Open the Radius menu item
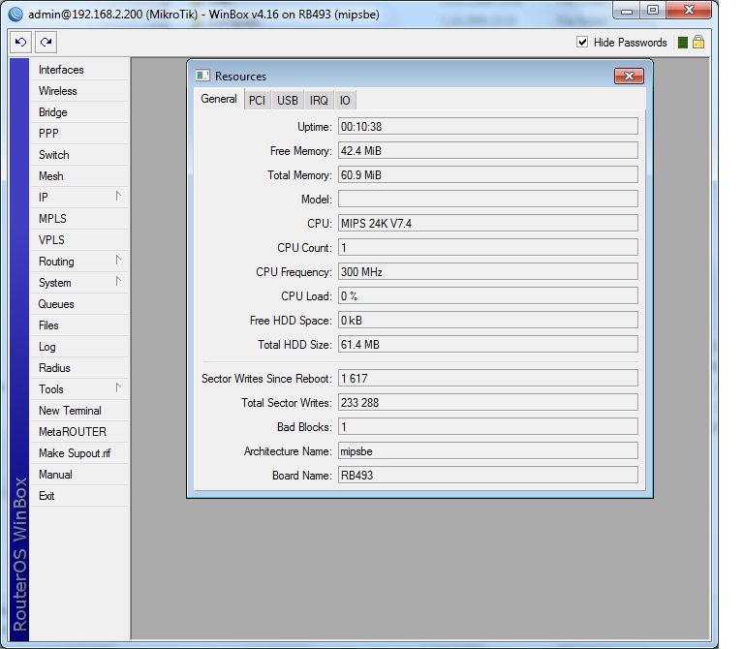Screen dimensions: 744x649 [x=79, y=368]
